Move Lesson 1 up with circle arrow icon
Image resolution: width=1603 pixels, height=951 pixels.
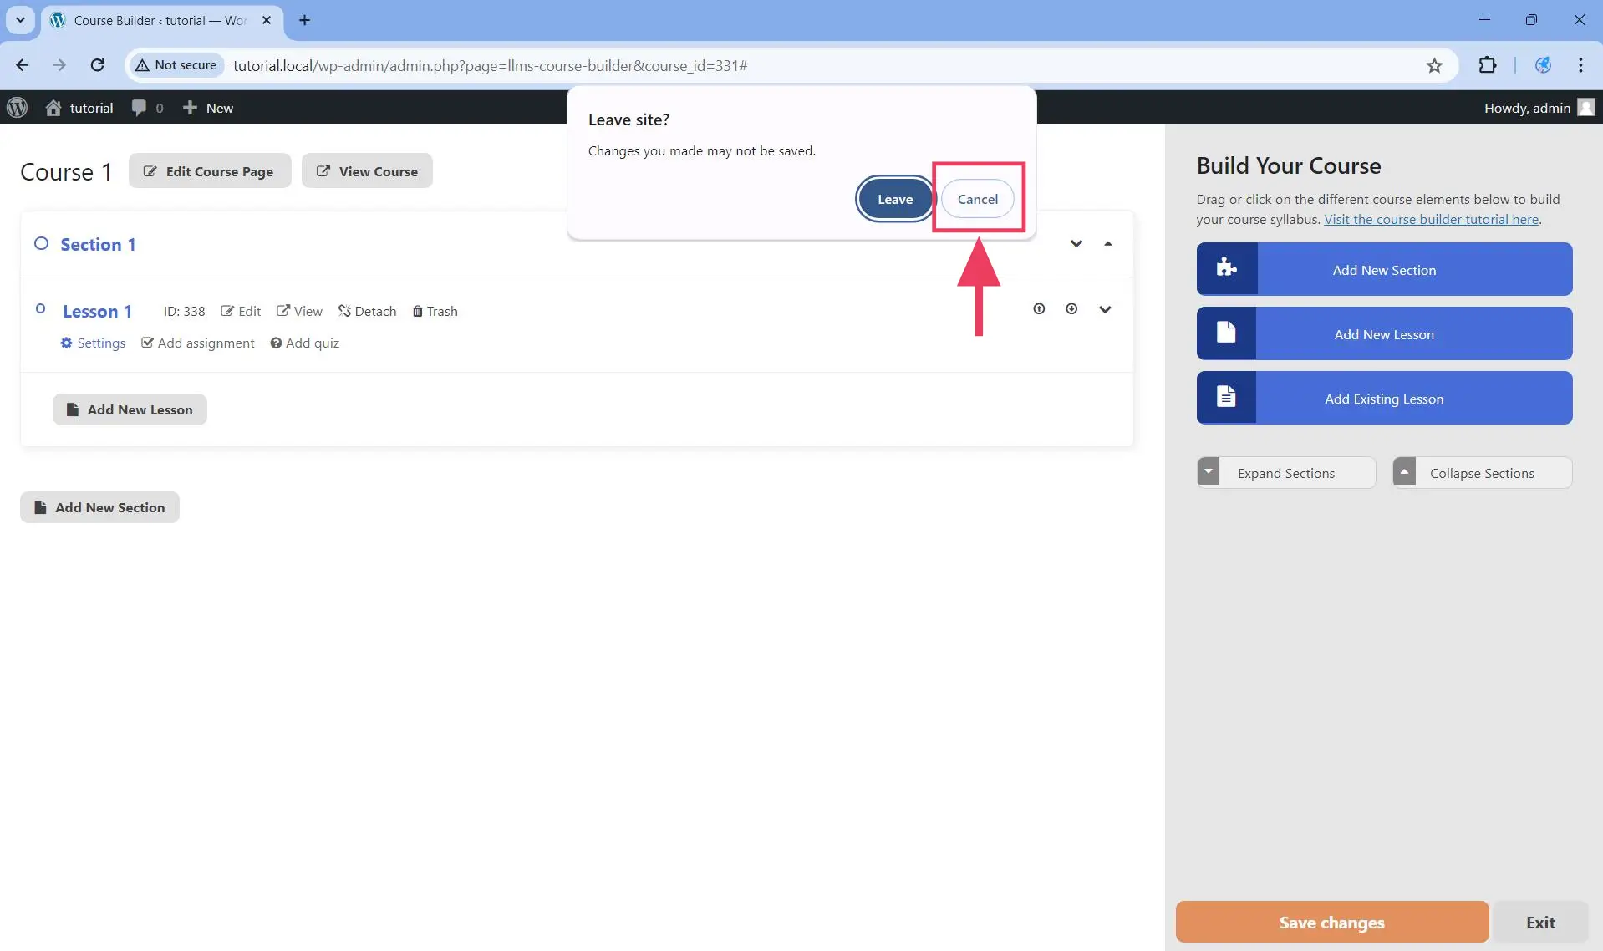click(x=1039, y=308)
